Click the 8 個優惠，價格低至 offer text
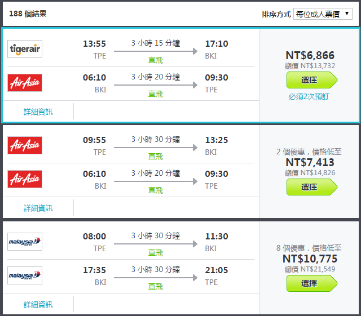 [x=309, y=248]
